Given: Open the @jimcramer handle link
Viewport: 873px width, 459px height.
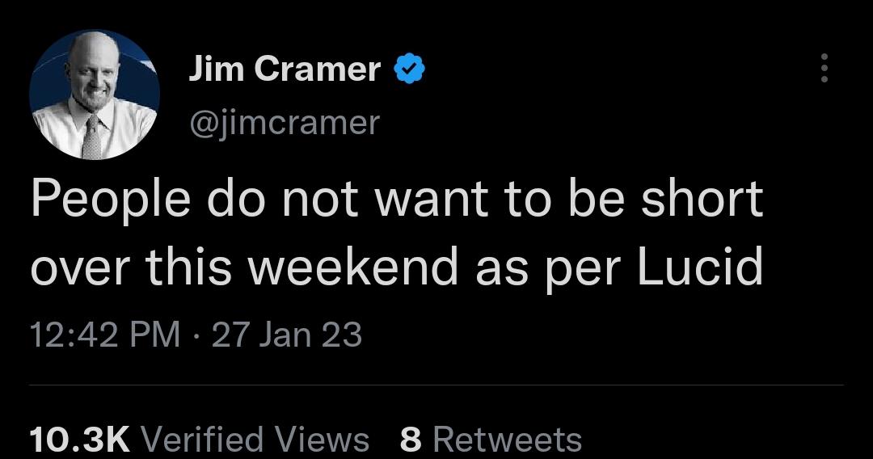Looking at the screenshot, I should point(284,123).
